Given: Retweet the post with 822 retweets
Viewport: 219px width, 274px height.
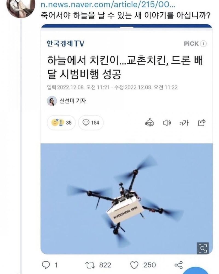Looking at the screenshot, I should pos(90,265).
